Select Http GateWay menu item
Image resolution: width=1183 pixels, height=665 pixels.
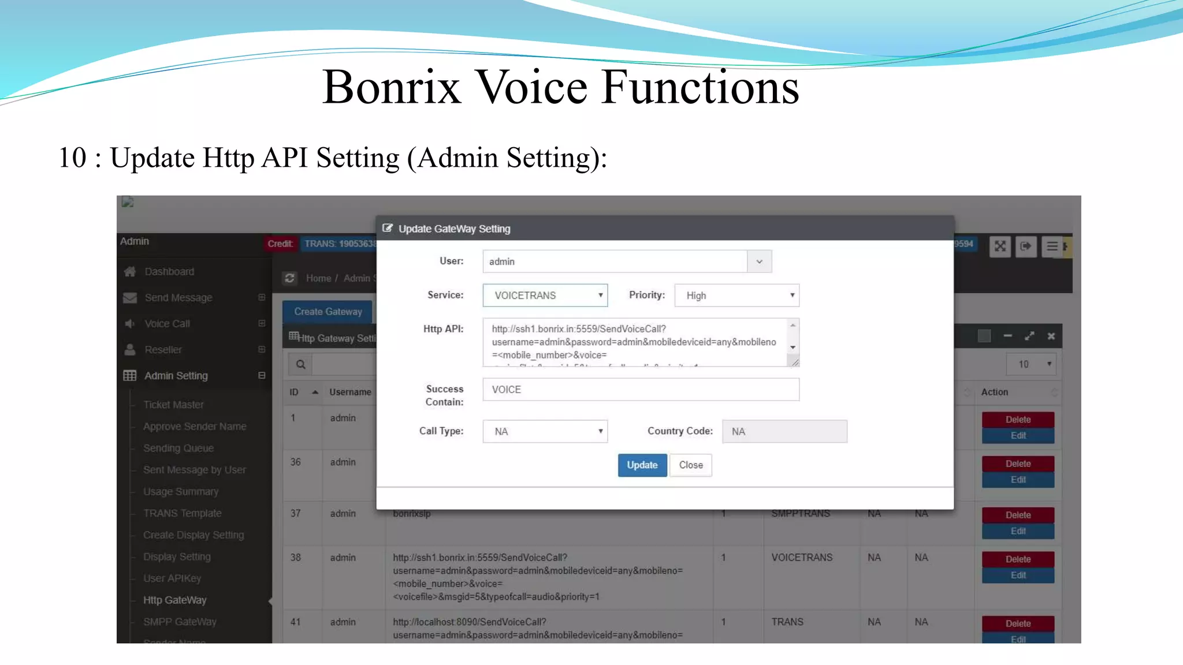pos(174,600)
